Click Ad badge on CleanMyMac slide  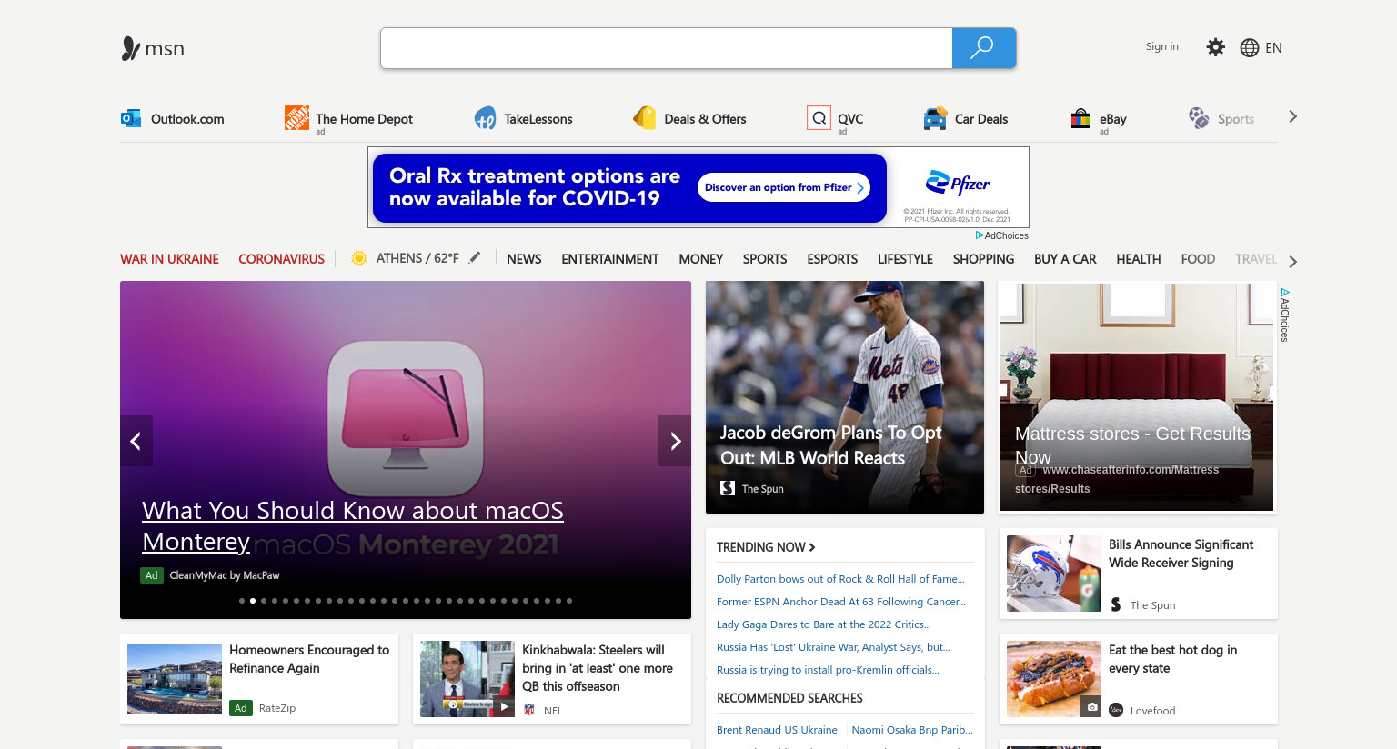tap(151, 575)
